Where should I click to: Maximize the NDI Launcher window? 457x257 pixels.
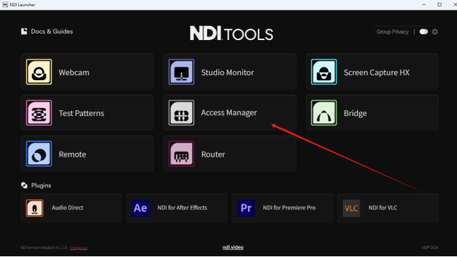coord(439,5)
